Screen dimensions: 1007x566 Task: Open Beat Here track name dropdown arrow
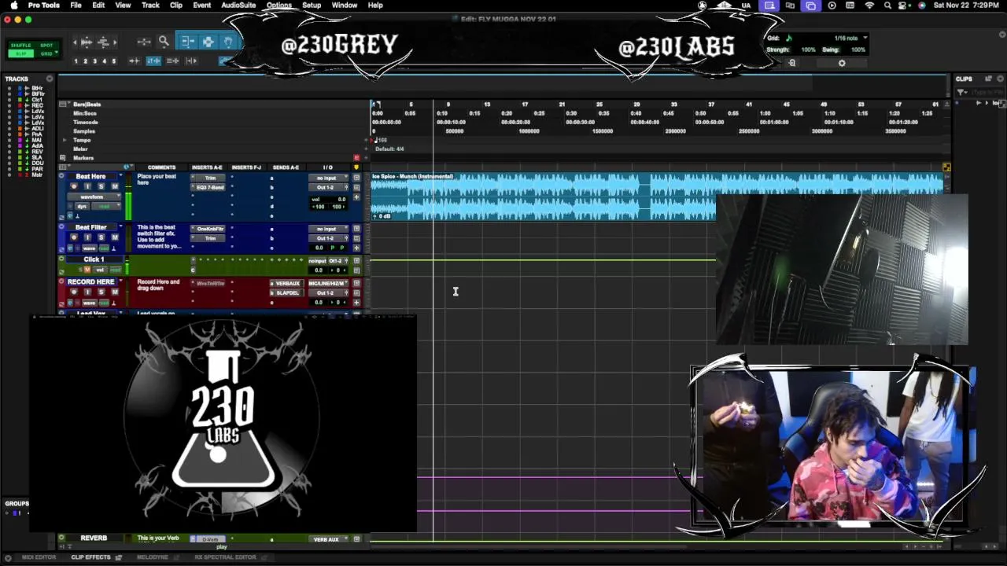120,175
